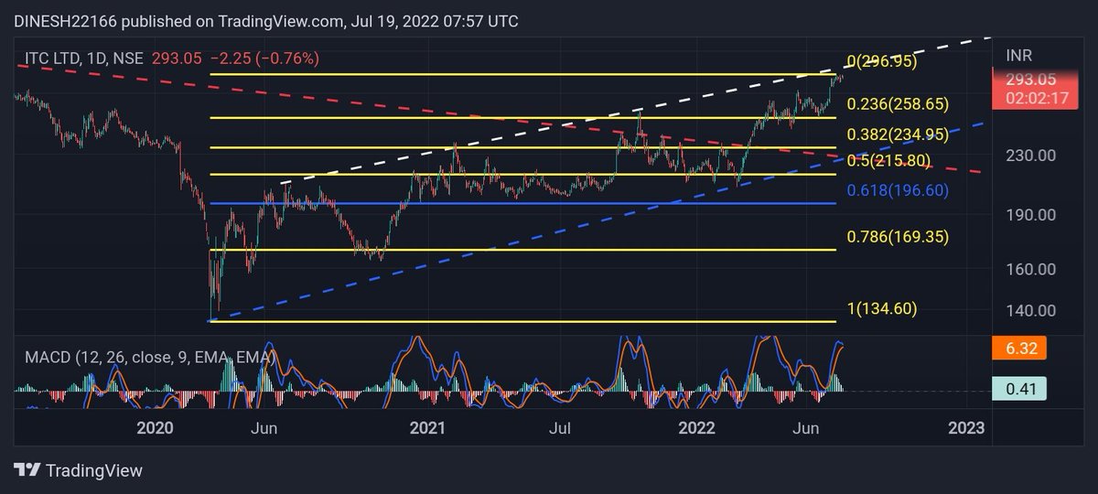Click the 2022 label on time axis
This screenshot has height=494, width=1098.
pos(696,428)
